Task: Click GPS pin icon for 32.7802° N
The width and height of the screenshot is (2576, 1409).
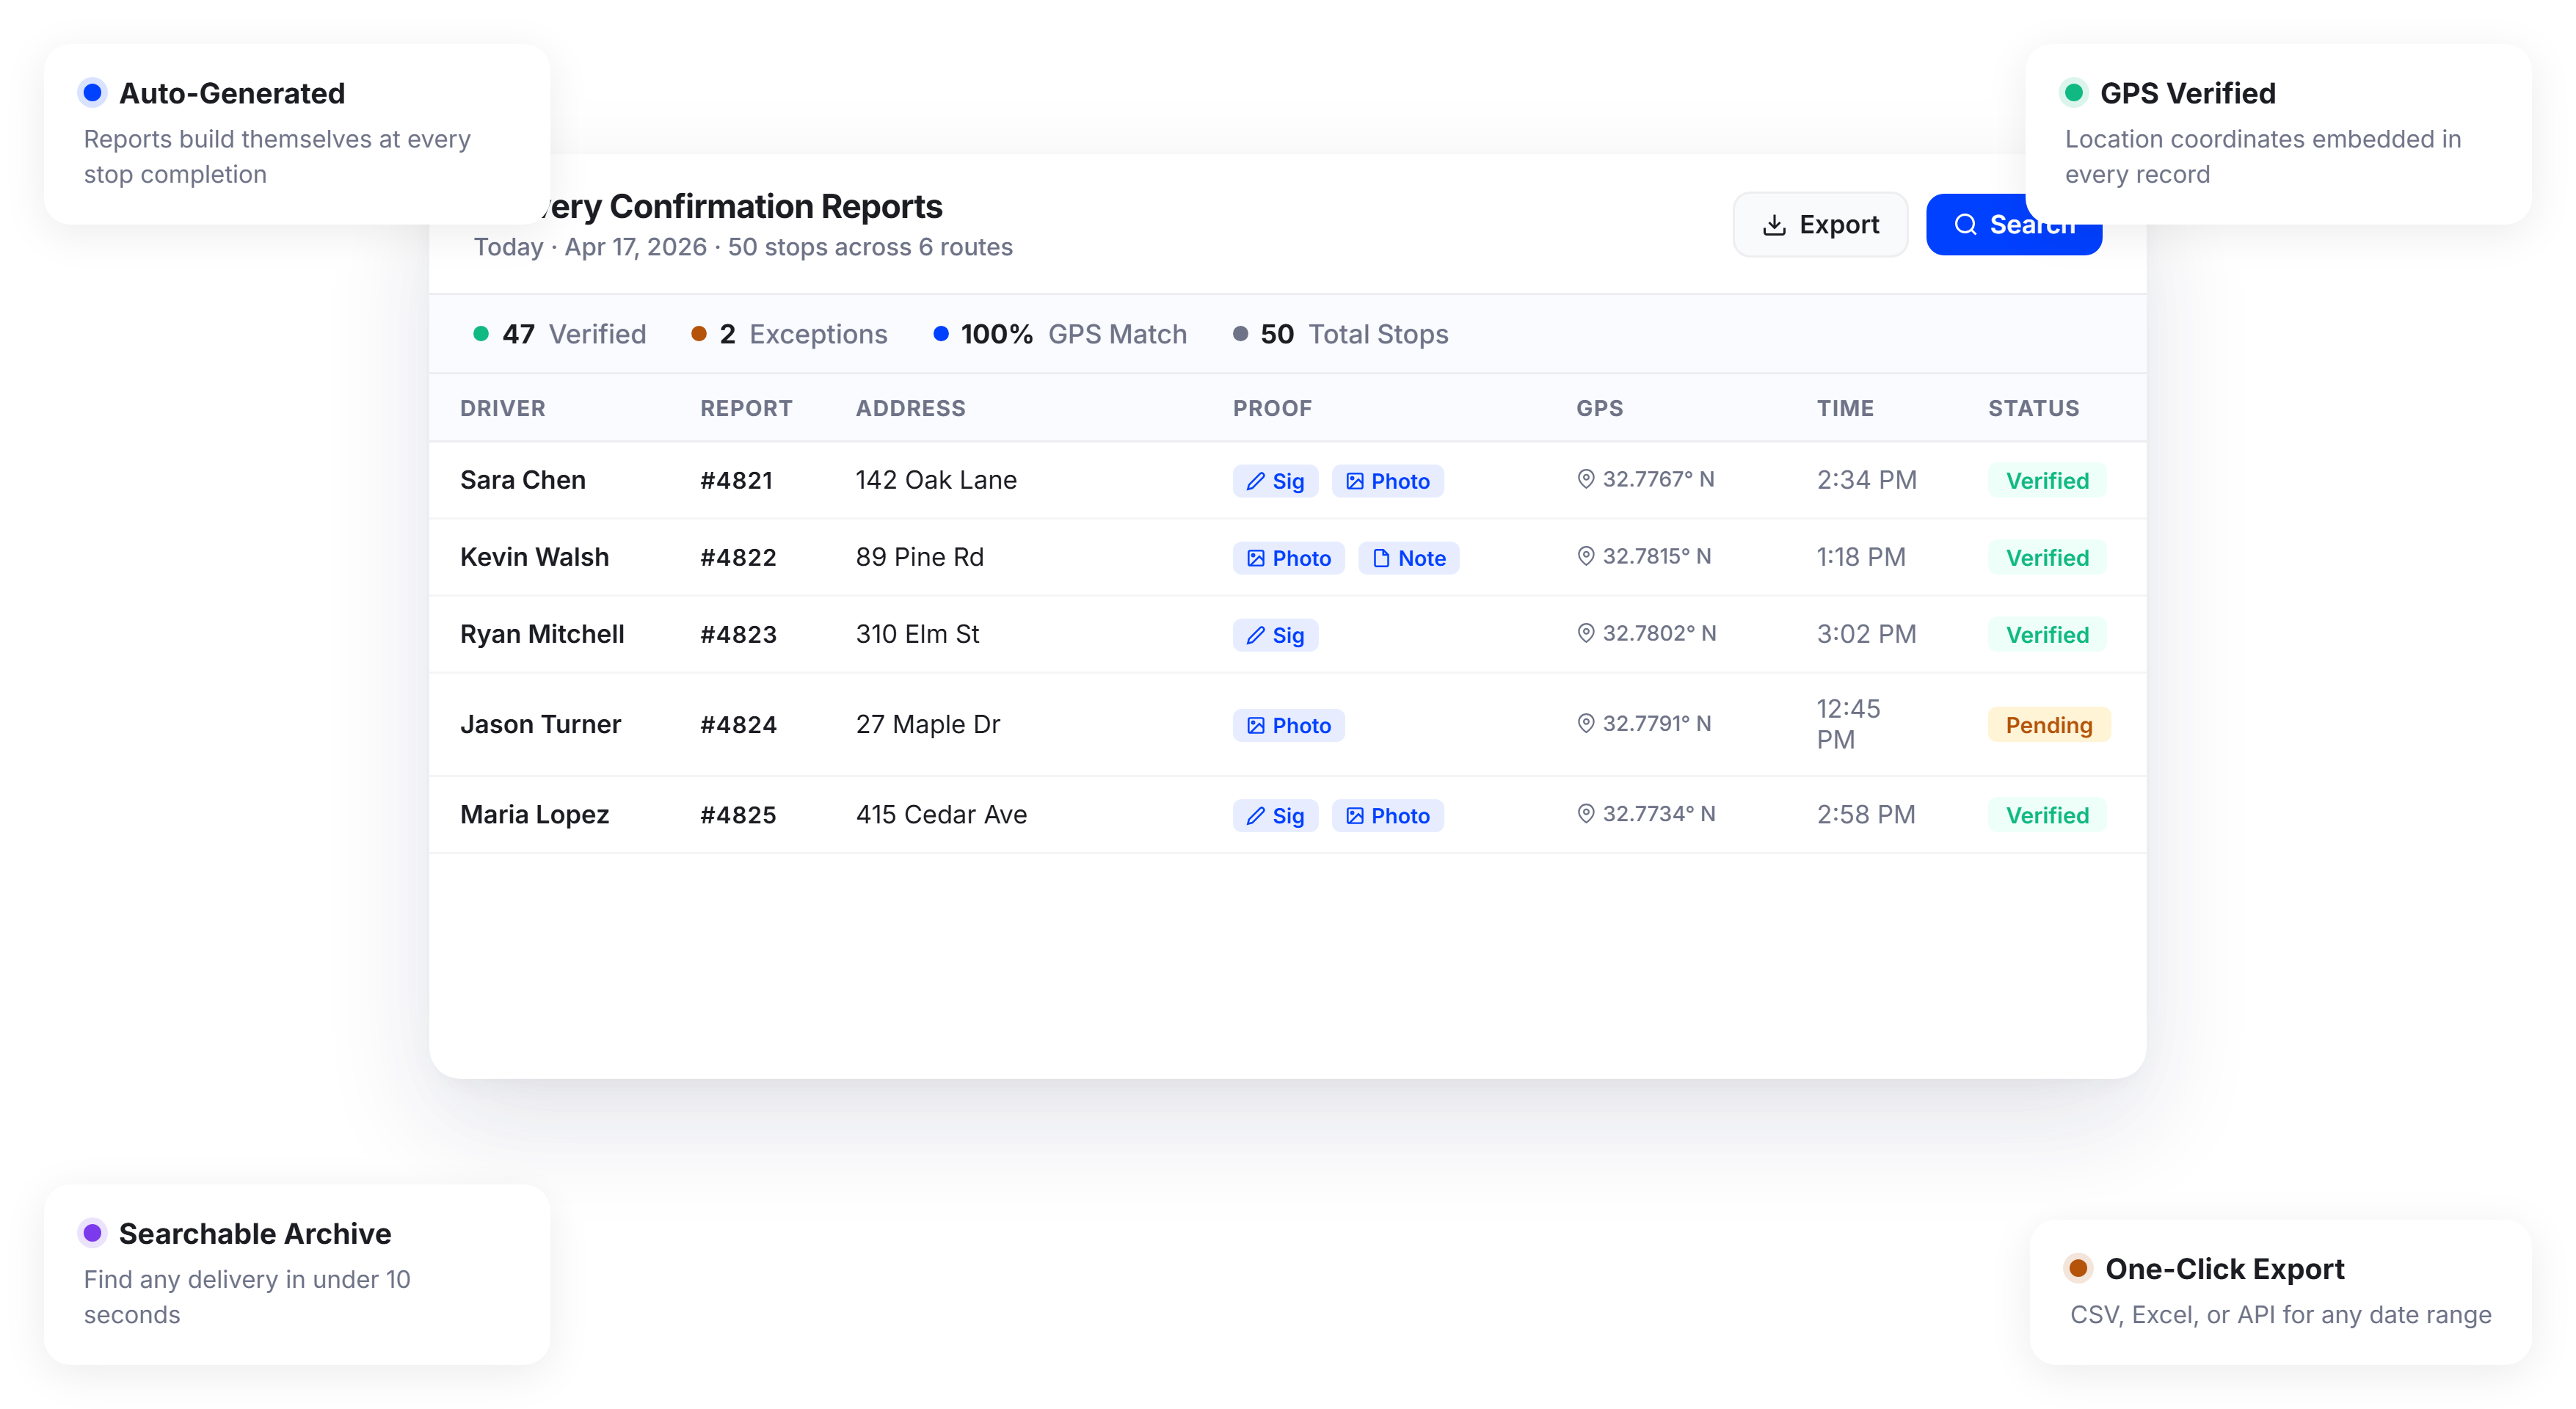Action: (x=1586, y=633)
